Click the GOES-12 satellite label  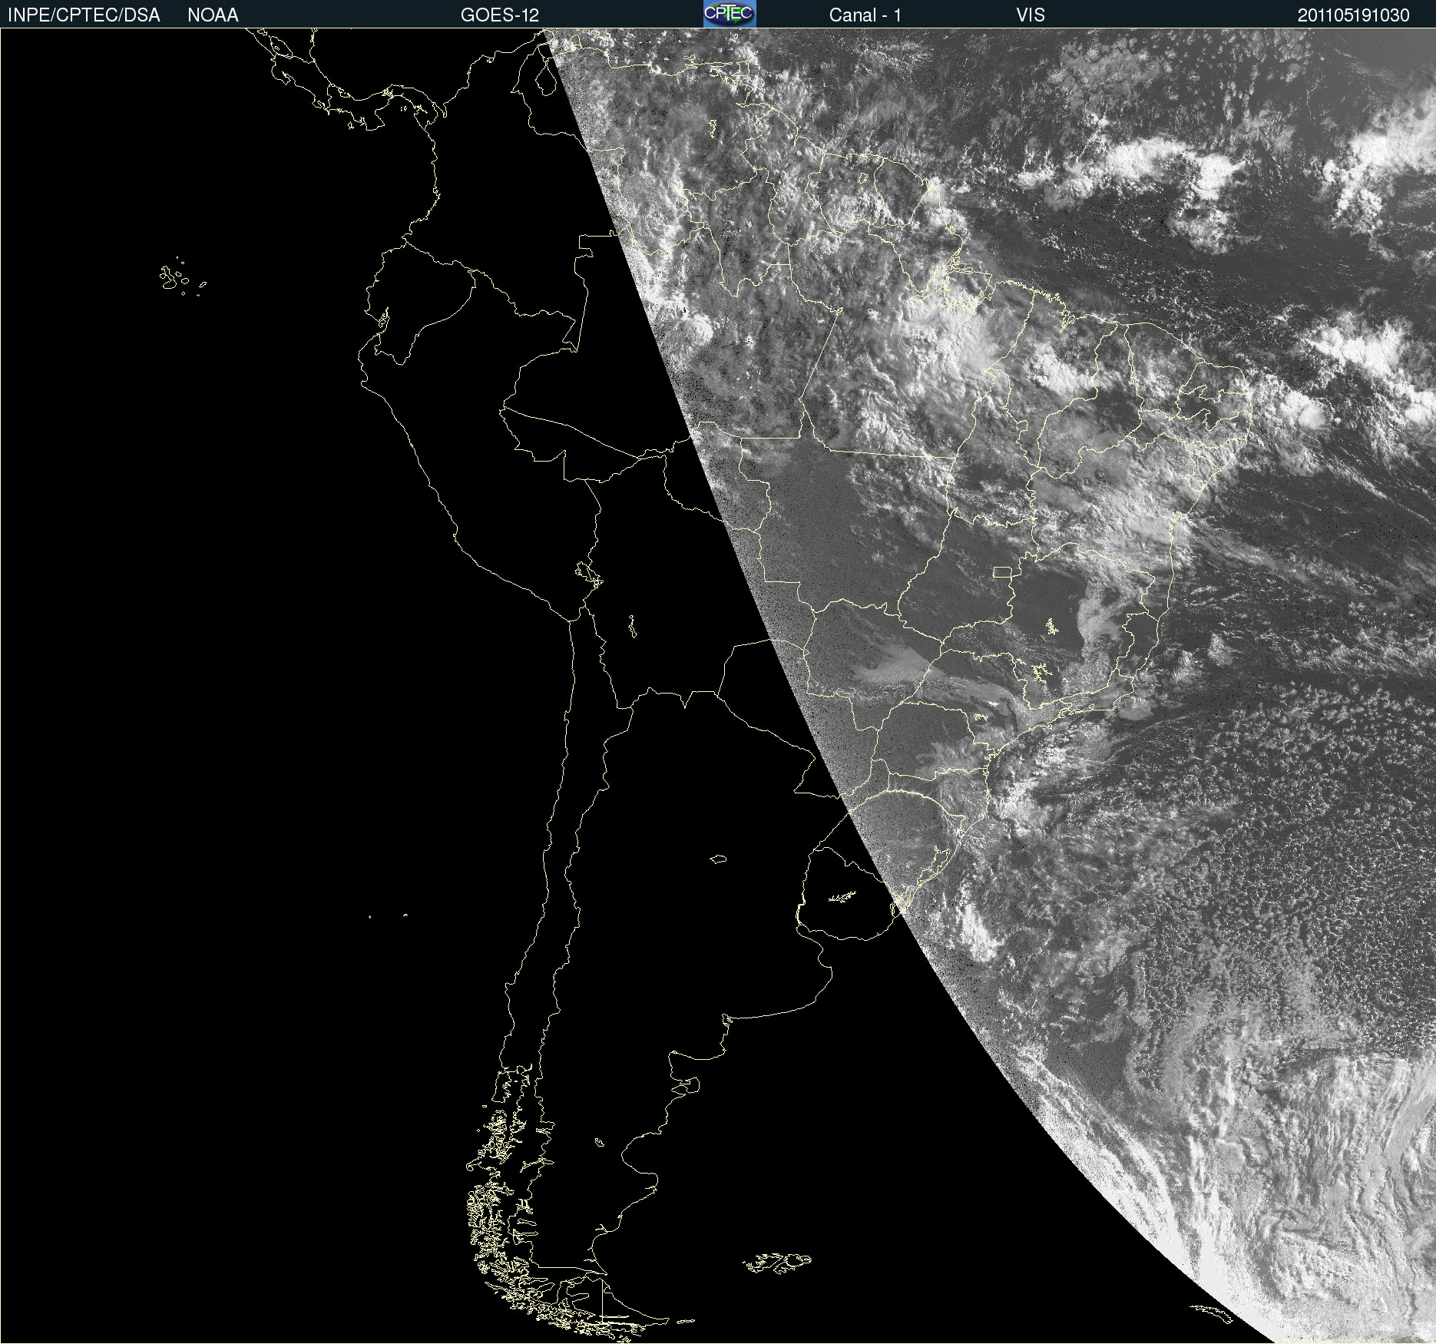coord(499,15)
